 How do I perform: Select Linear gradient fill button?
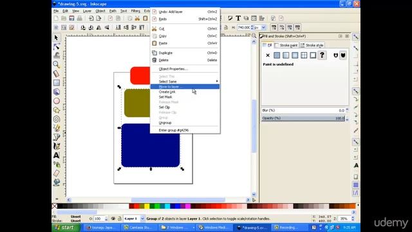point(286,55)
